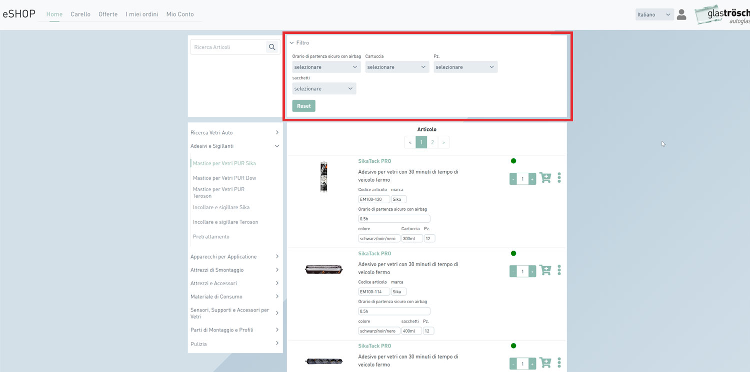Select Incollare e sigillare Sika
Screen dimensions: 750x372
(221, 207)
